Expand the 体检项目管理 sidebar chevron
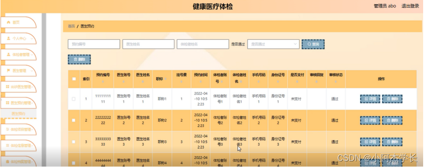This screenshot has width=425, height=167. pyautogui.click(x=32, y=129)
